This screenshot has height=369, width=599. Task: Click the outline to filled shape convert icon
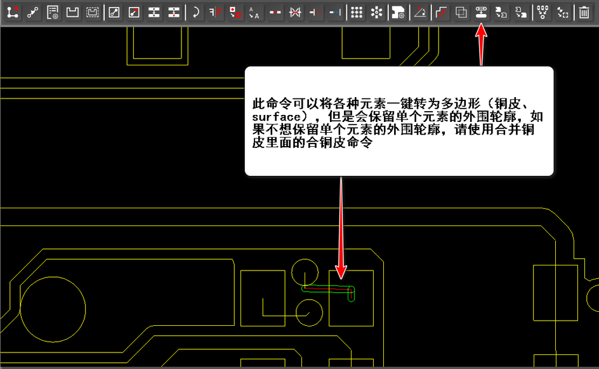[521, 12]
